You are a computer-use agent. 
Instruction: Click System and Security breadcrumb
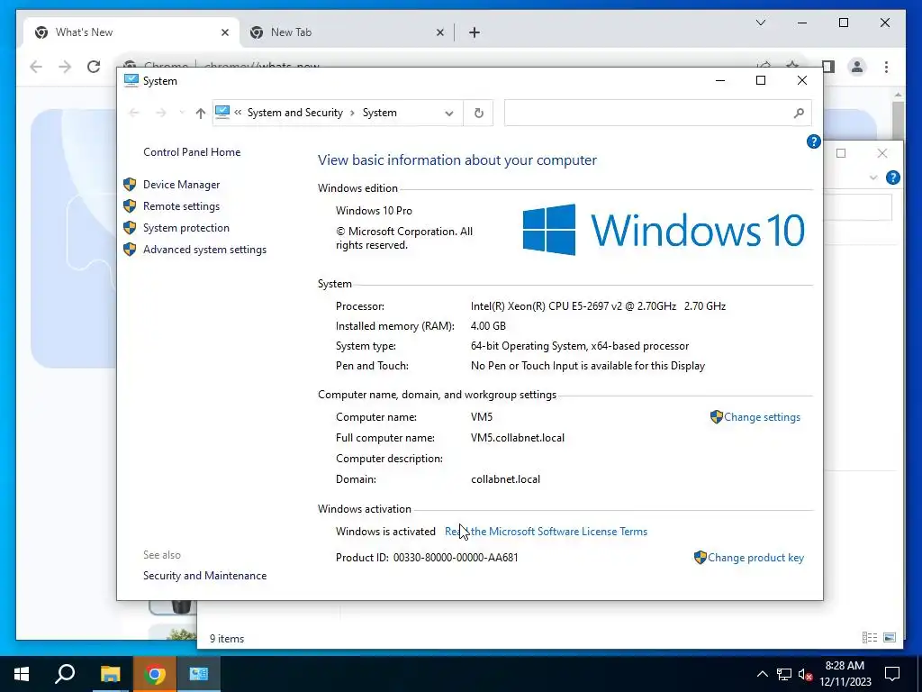tap(294, 113)
